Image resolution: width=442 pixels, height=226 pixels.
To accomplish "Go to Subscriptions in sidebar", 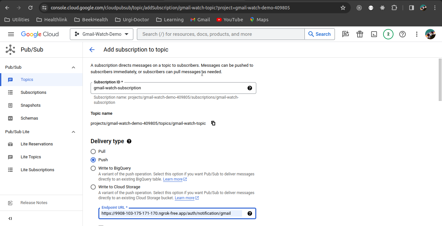I will [33, 93].
